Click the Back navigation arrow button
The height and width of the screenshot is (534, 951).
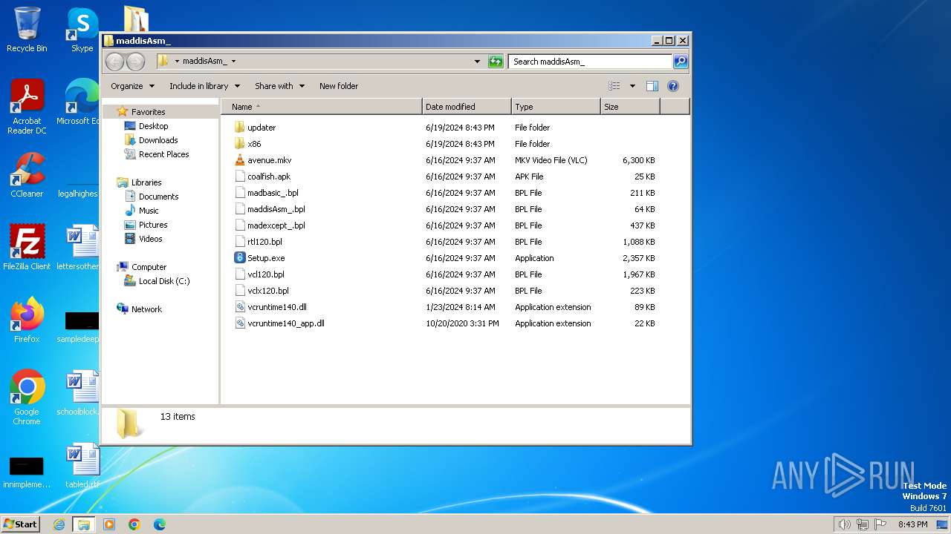pyautogui.click(x=114, y=62)
